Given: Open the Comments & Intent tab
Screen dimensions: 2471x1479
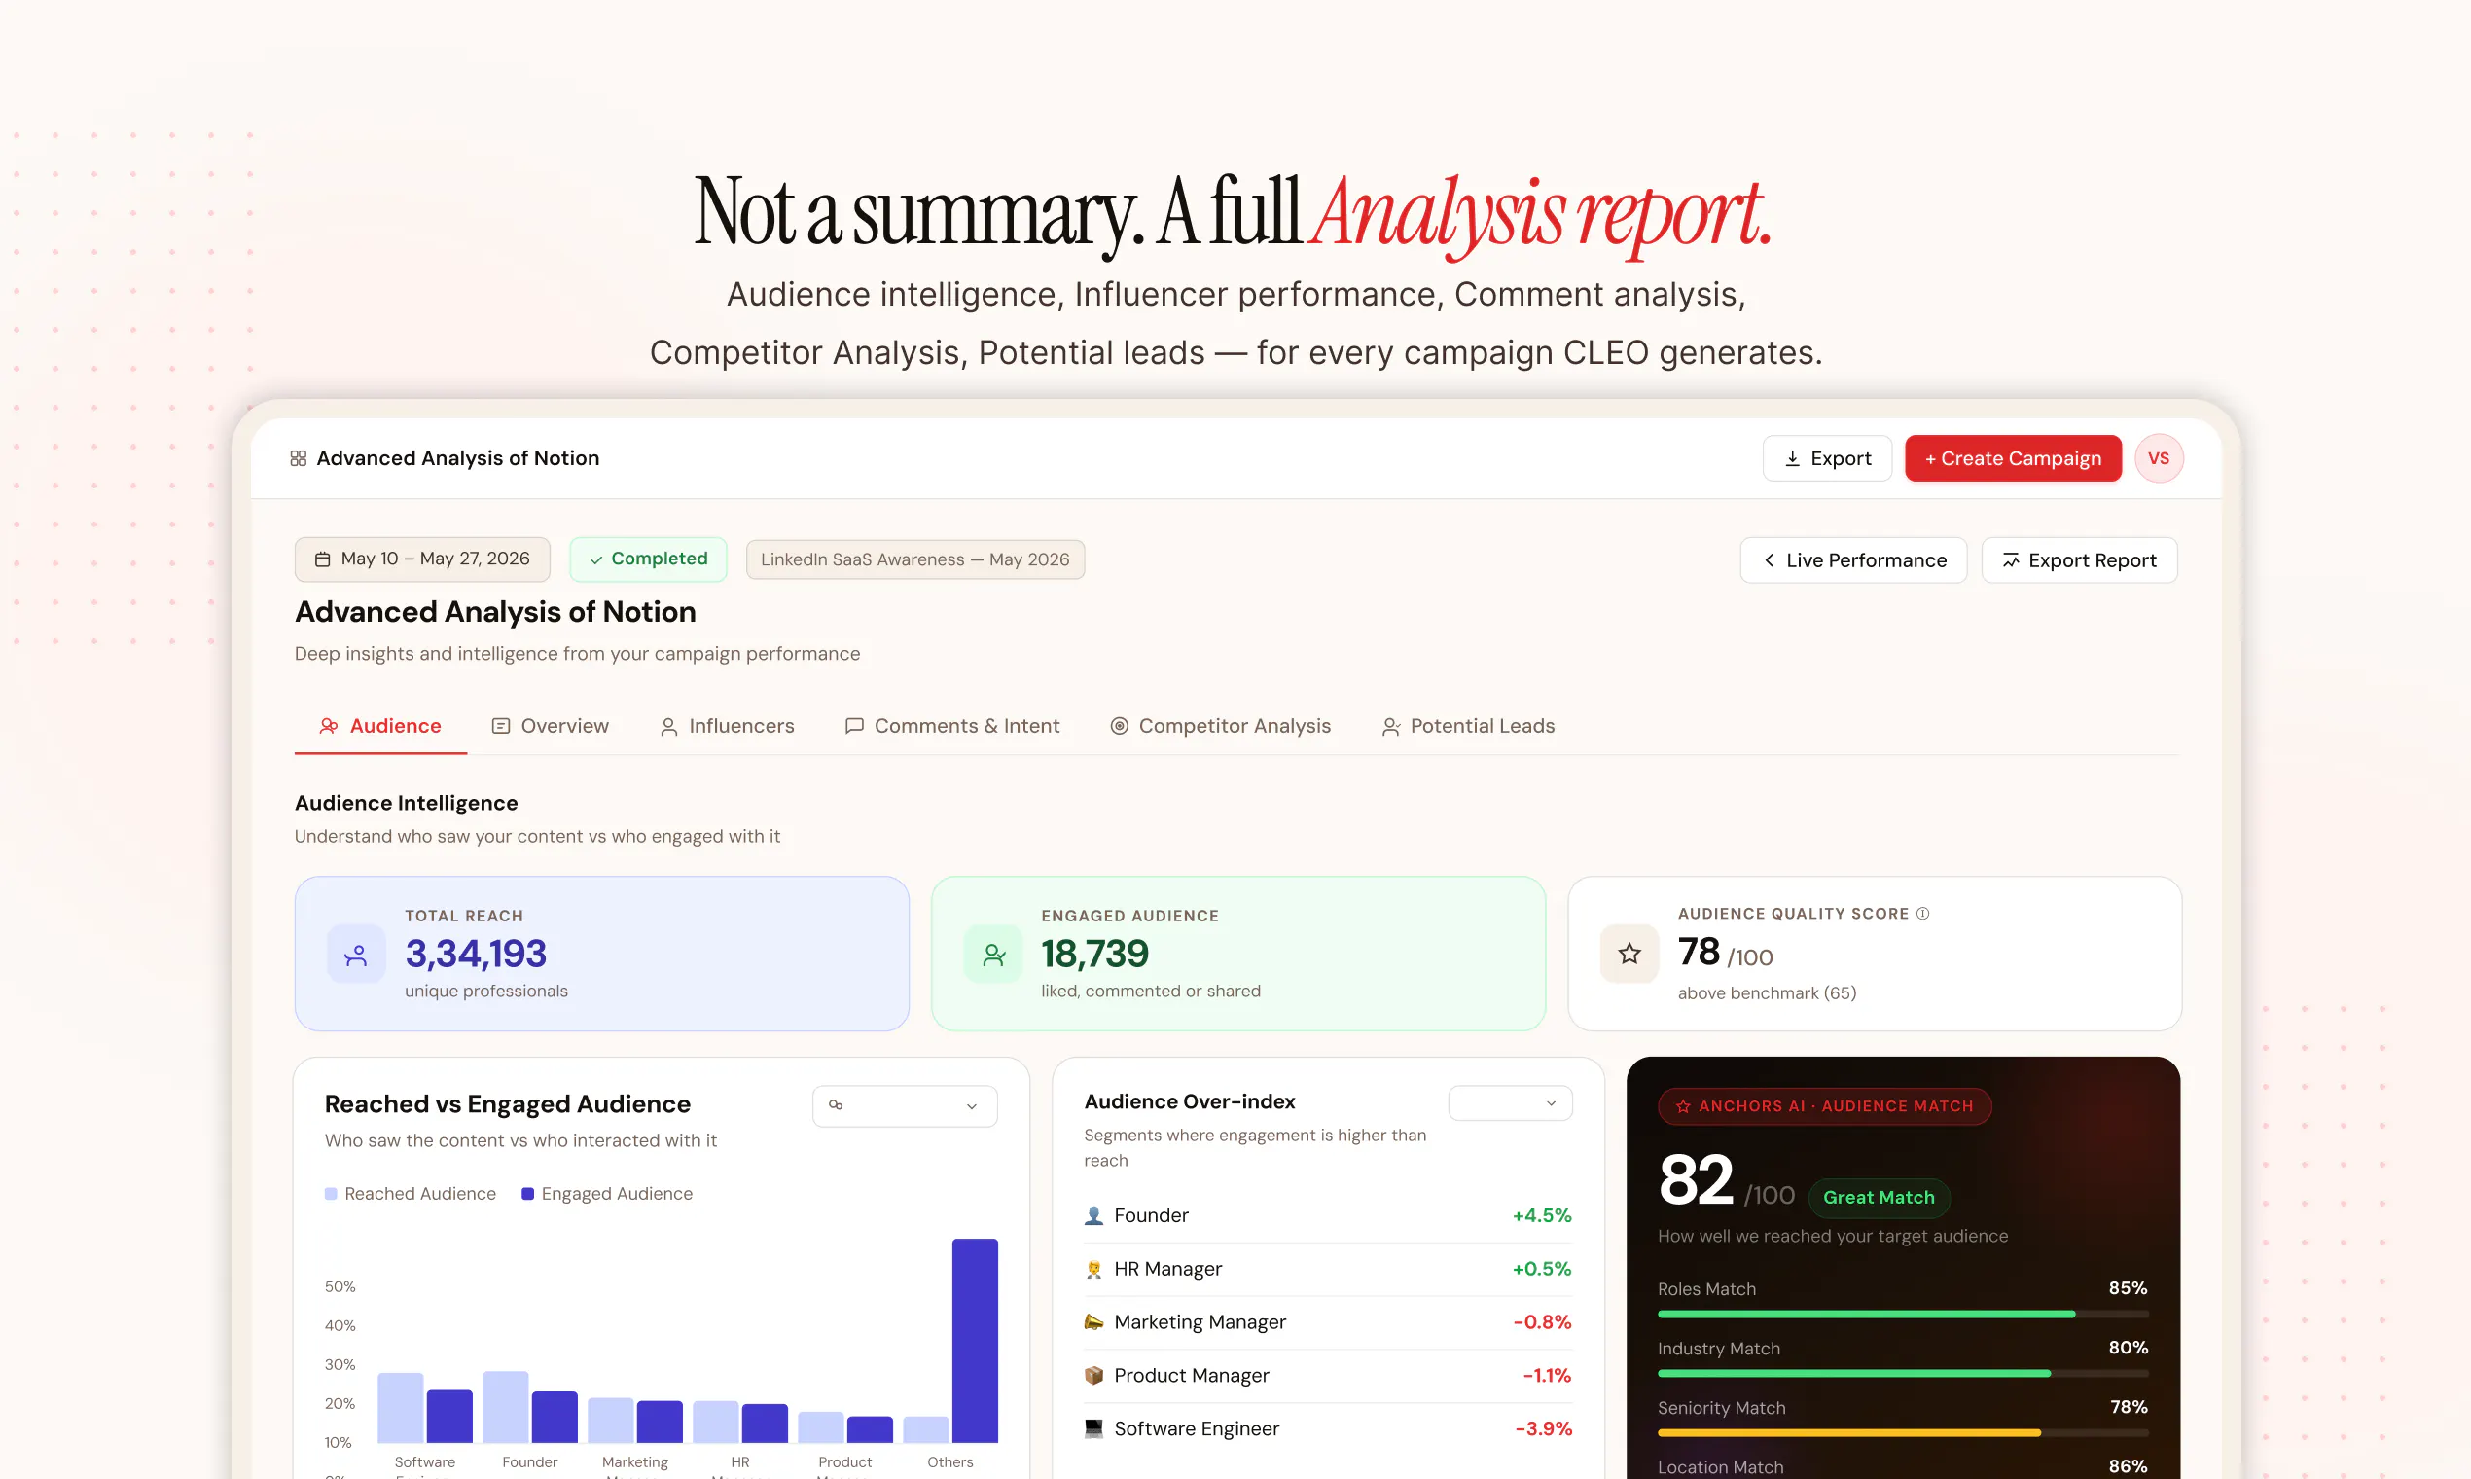Looking at the screenshot, I should click(952, 727).
